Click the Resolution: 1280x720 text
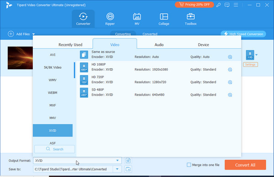274x177 pixels. coord(150,82)
